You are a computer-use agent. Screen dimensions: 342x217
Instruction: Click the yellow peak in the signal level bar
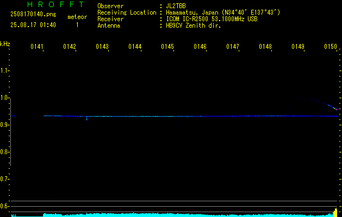(335, 213)
